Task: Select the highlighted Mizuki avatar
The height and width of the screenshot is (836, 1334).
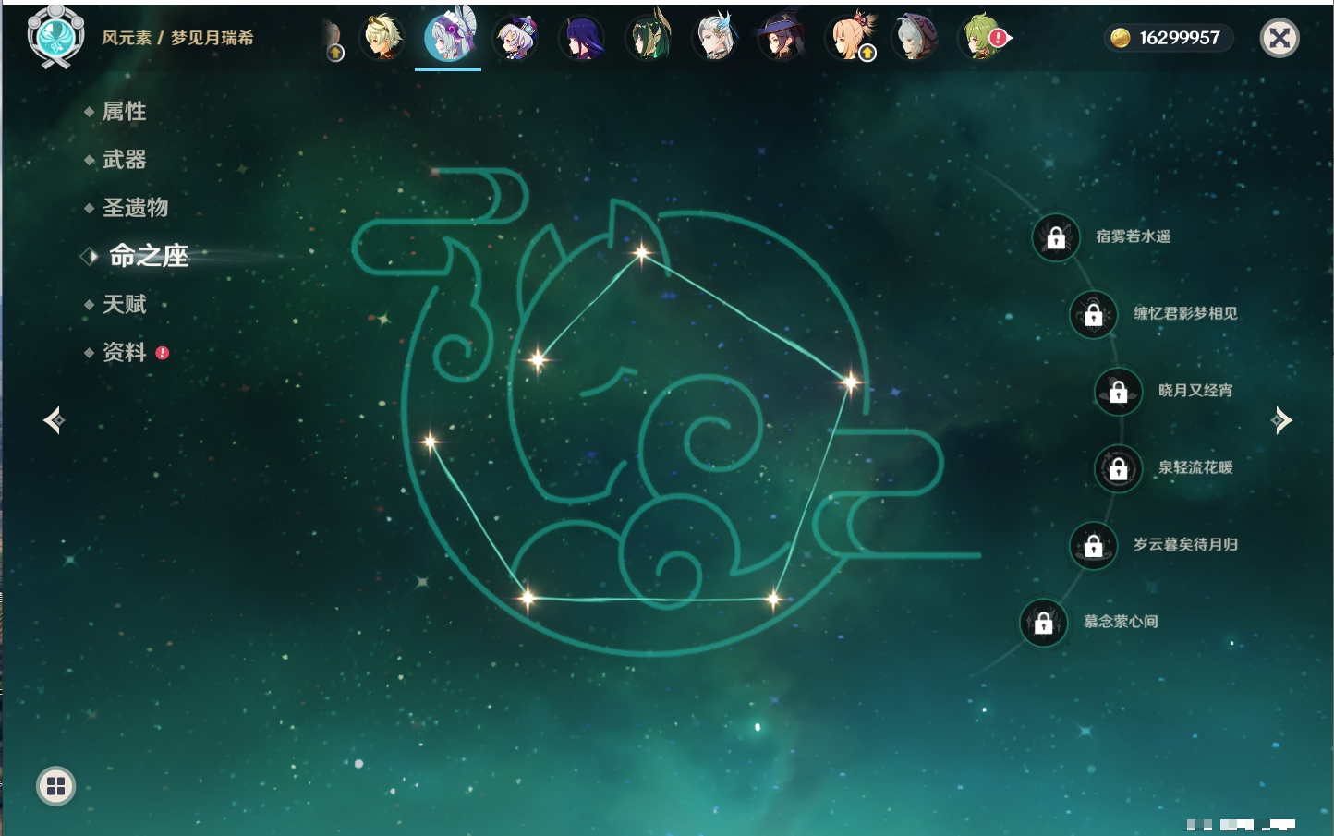Action: pyautogui.click(x=448, y=36)
